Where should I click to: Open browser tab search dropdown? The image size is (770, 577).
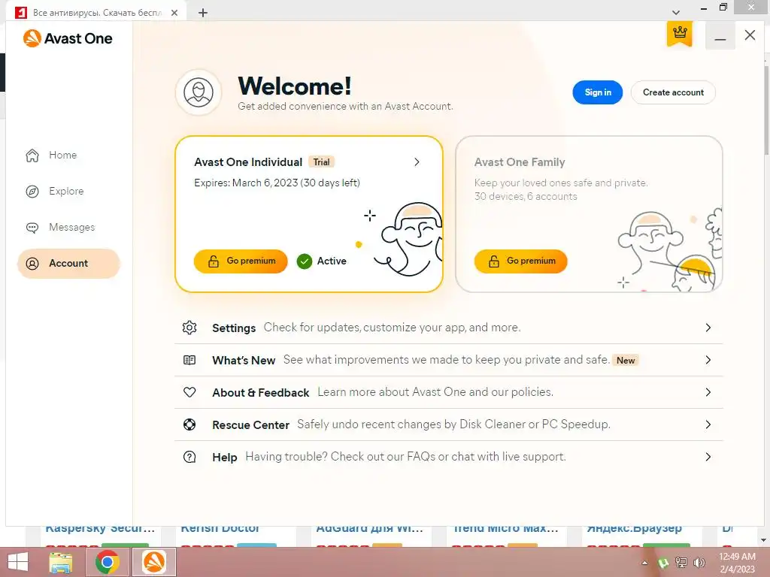point(676,12)
